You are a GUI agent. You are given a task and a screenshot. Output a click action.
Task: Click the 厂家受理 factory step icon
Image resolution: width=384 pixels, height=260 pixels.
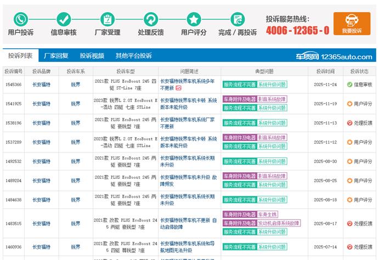[107, 19]
